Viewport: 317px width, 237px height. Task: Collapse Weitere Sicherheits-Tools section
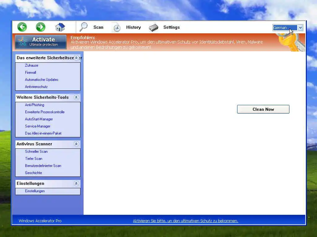tap(76, 97)
